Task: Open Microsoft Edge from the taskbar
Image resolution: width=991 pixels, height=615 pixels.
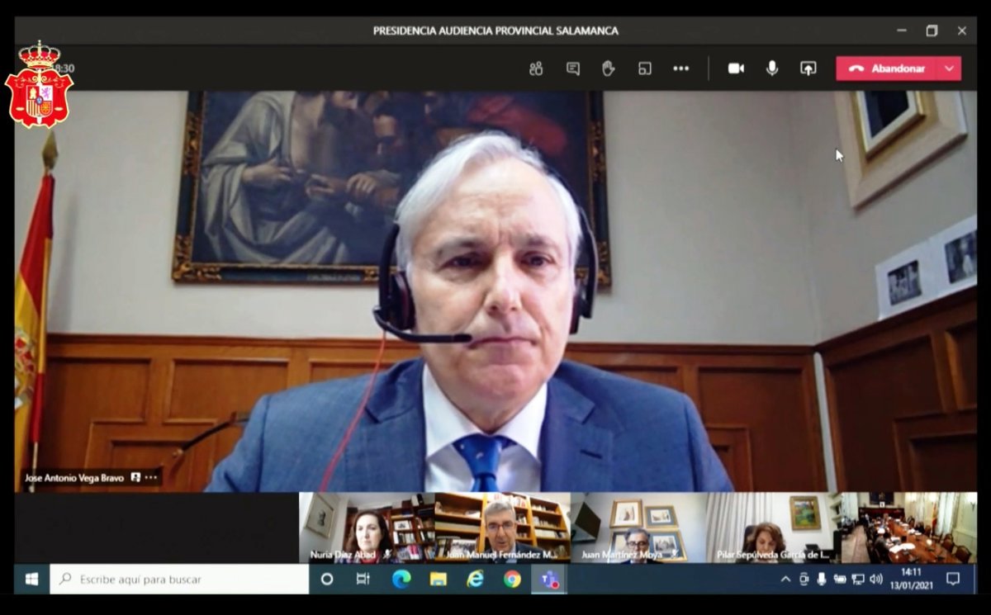Action: (x=401, y=580)
